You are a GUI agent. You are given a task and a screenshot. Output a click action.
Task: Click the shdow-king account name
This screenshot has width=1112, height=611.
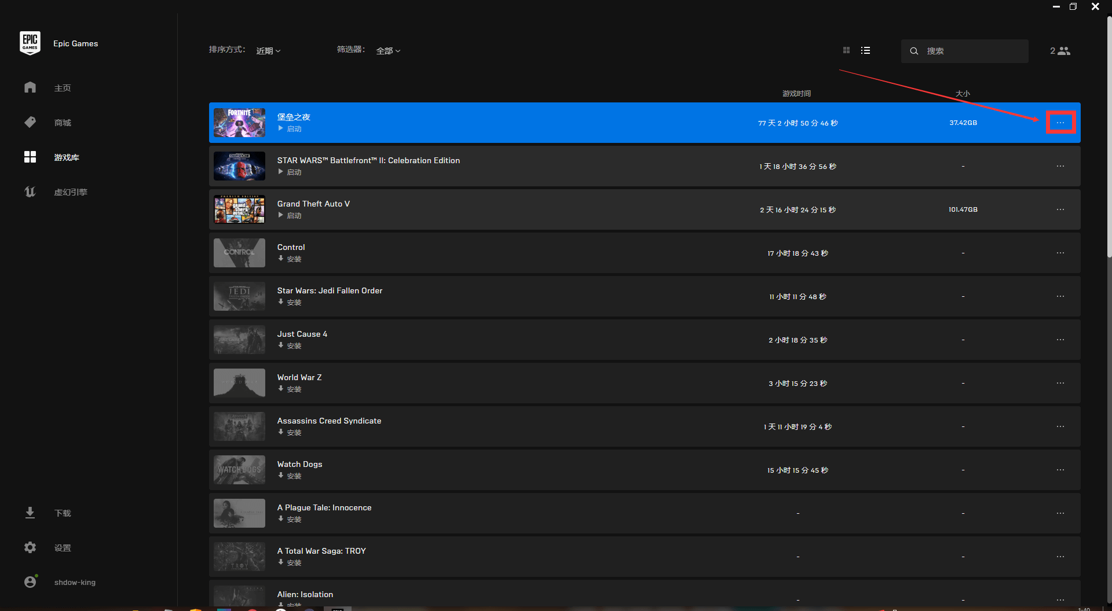click(x=75, y=583)
